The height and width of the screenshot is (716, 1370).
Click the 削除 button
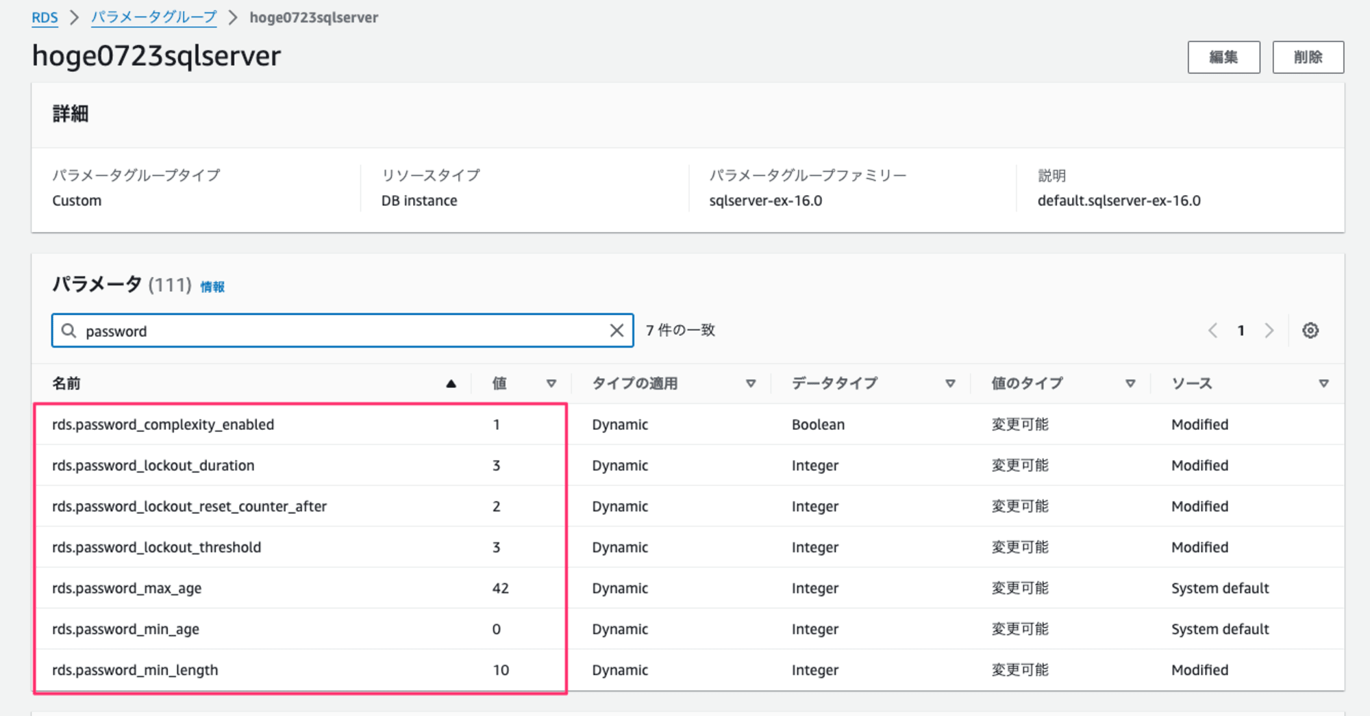coord(1308,57)
